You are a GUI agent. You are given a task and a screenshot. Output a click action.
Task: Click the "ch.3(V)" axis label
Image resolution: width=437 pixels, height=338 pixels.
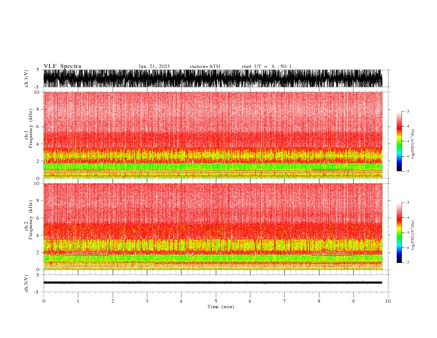click(x=26, y=283)
